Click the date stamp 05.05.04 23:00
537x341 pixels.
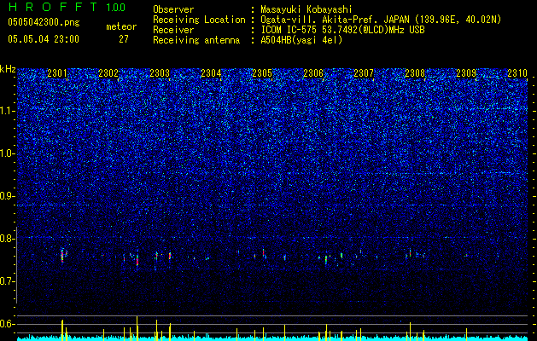[x=44, y=39]
